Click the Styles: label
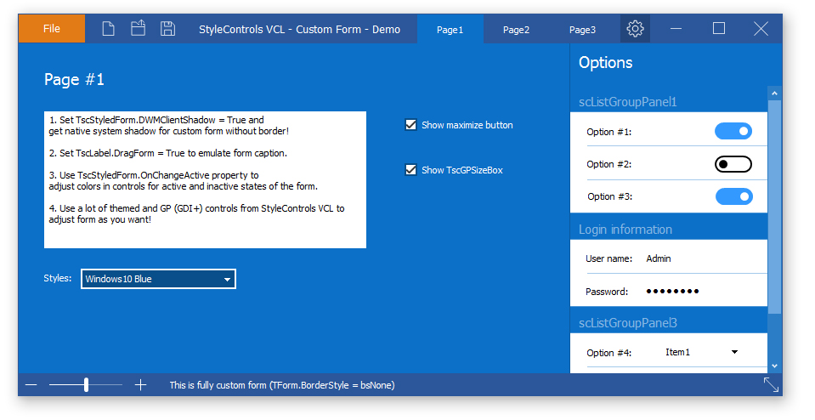Viewport: 815px width, 420px height. [58, 278]
